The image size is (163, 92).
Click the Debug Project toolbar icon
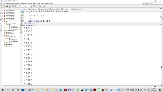(40, 6)
